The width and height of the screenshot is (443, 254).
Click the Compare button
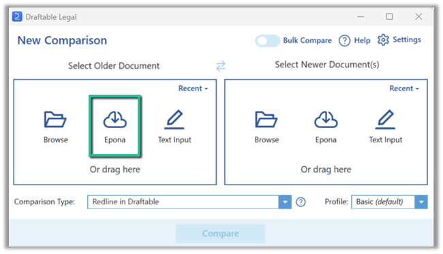pyautogui.click(x=220, y=234)
